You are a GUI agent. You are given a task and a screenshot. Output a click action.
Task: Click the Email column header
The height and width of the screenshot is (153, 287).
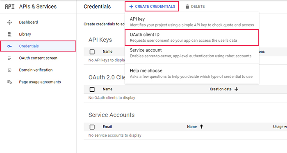coord(107,127)
